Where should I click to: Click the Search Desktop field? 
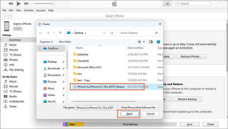click(139, 33)
